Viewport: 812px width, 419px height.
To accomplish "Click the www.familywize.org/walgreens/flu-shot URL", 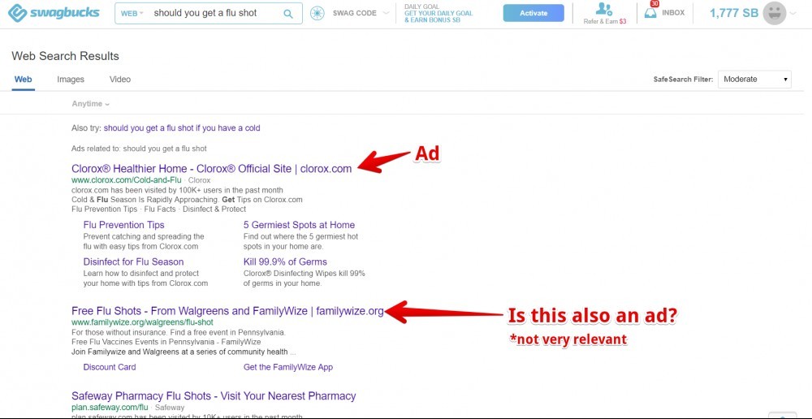I will pyautogui.click(x=142, y=322).
